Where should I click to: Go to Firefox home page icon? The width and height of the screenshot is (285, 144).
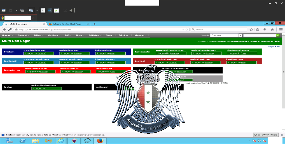coord(272,30)
